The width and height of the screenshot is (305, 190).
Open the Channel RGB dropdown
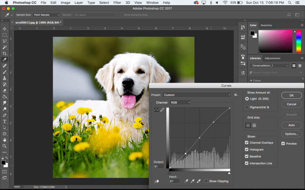point(180,103)
